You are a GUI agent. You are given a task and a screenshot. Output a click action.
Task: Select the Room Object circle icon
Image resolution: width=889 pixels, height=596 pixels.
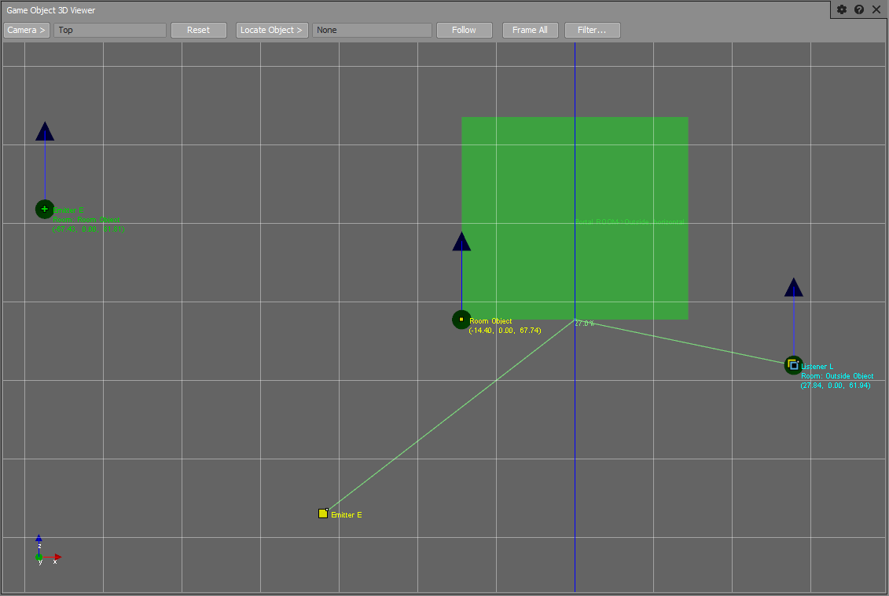[x=461, y=320]
